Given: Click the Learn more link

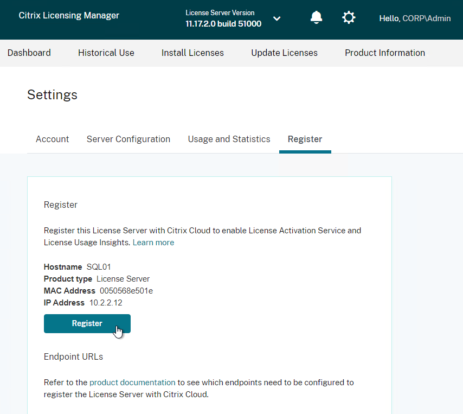Looking at the screenshot, I should pyautogui.click(x=153, y=243).
